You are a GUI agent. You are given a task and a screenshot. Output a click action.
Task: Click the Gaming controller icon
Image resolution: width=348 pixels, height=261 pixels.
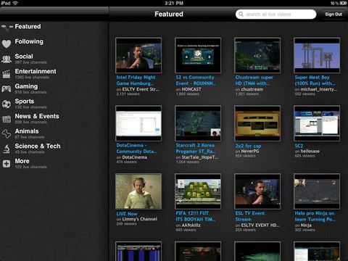7,89
